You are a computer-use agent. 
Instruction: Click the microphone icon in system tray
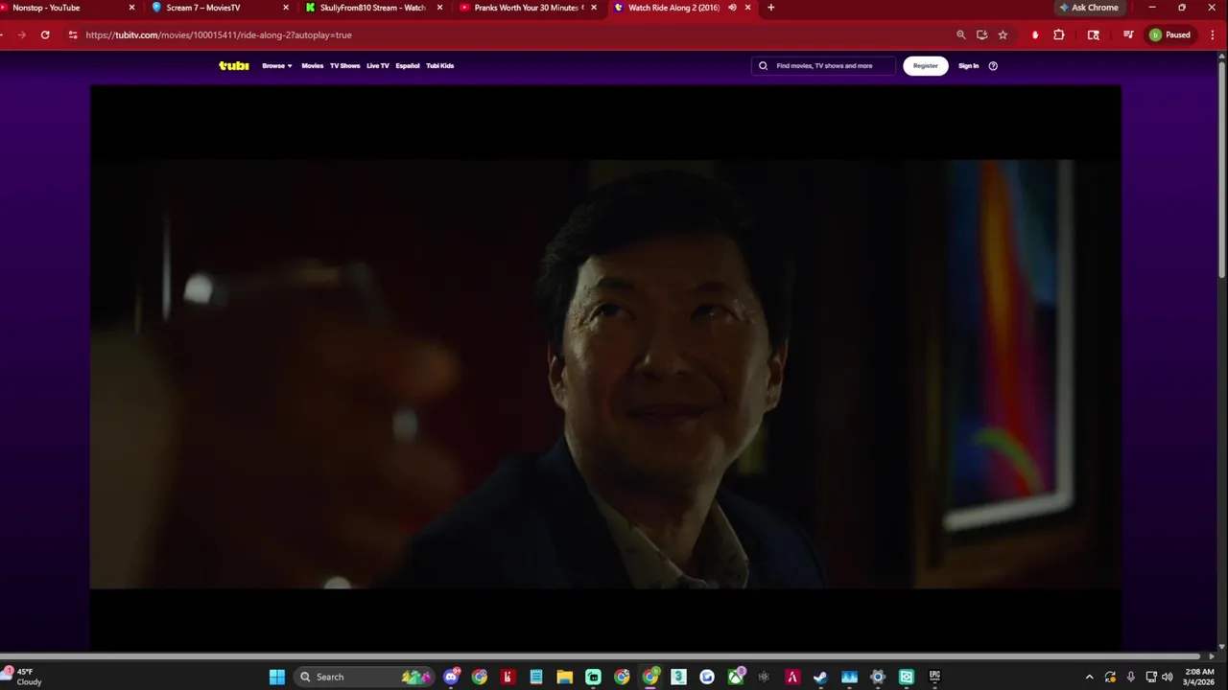[1131, 677]
